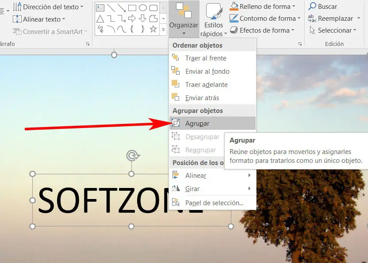Select the arrow line shape
This screenshot has width=368, height=263.
(122, 8)
